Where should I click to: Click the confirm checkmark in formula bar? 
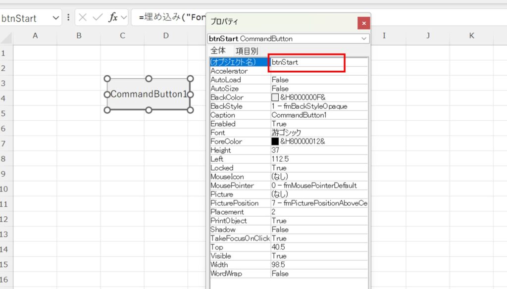tap(98, 17)
